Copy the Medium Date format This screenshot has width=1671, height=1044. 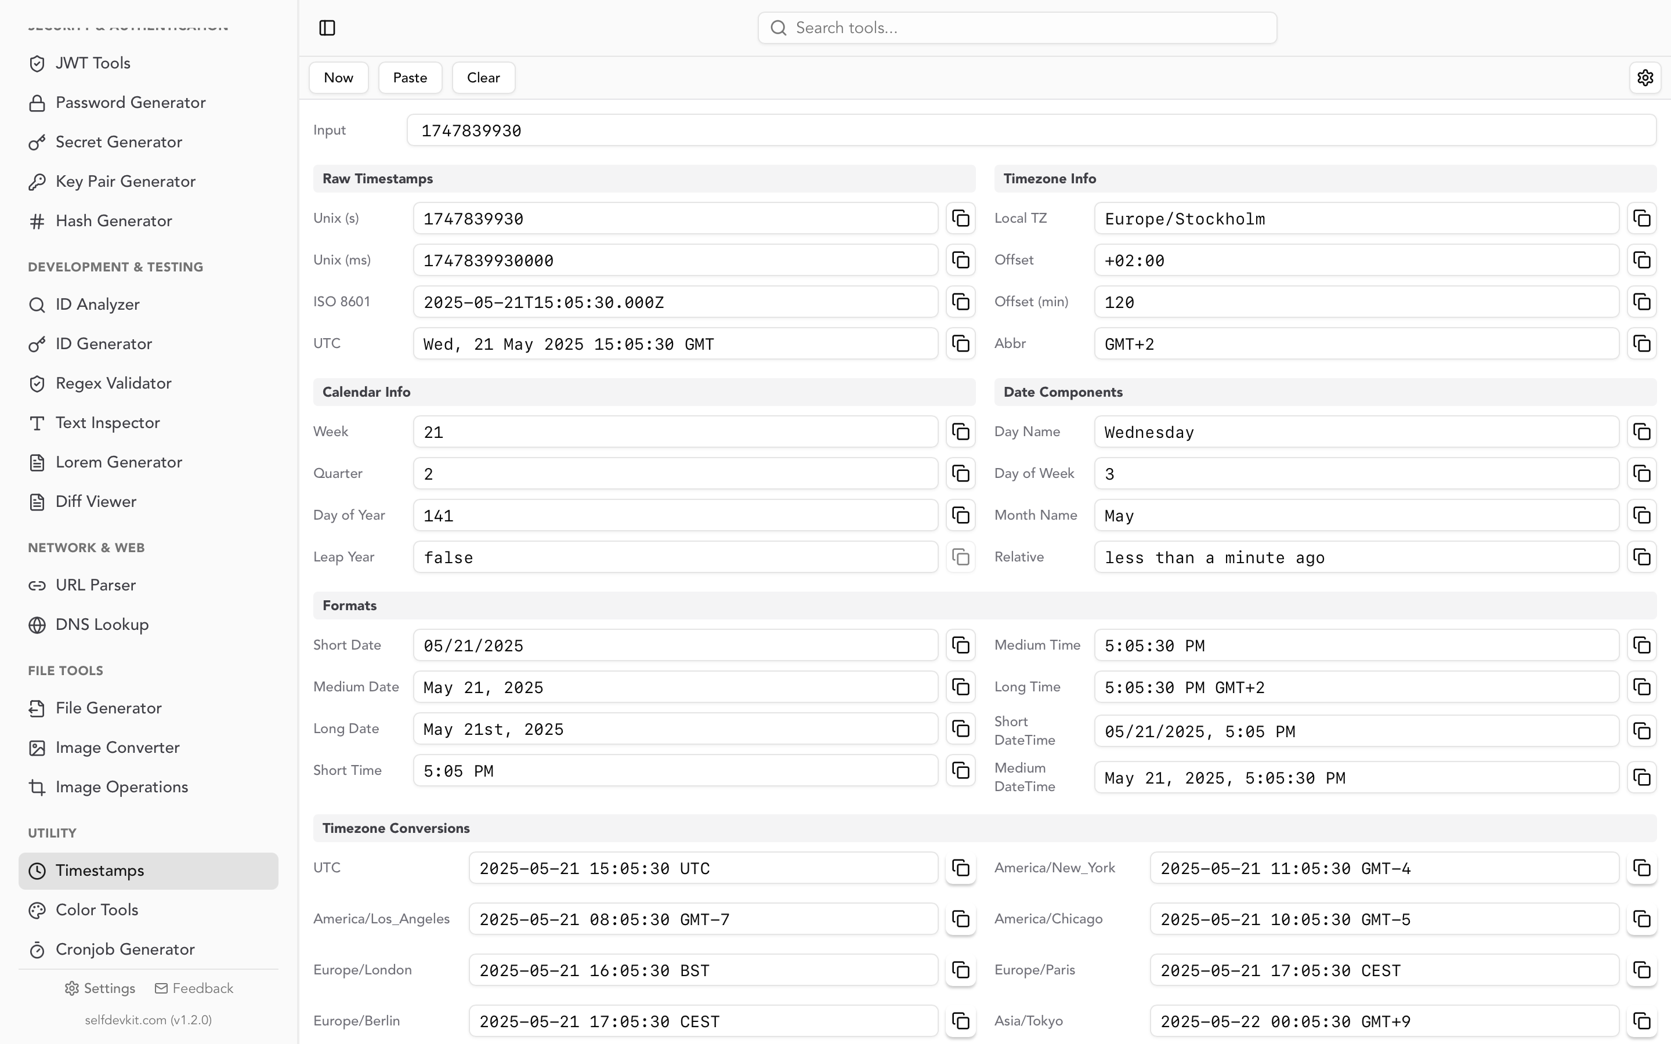[960, 687]
